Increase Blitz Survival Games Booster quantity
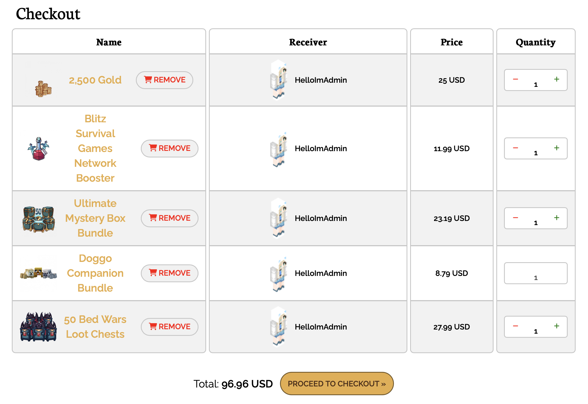 (556, 148)
